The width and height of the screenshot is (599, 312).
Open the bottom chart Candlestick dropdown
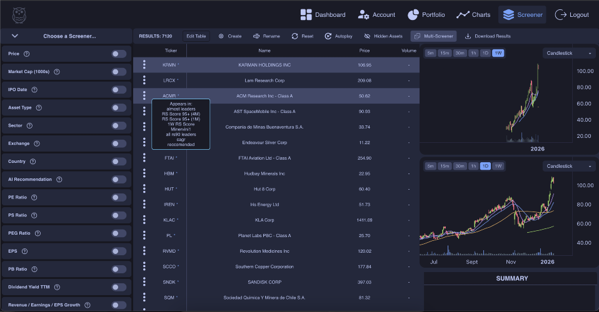click(x=569, y=166)
